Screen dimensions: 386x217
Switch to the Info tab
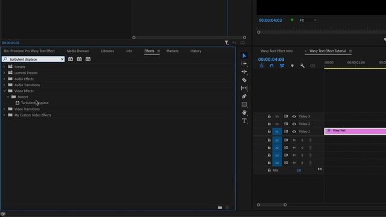pyautogui.click(x=129, y=51)
